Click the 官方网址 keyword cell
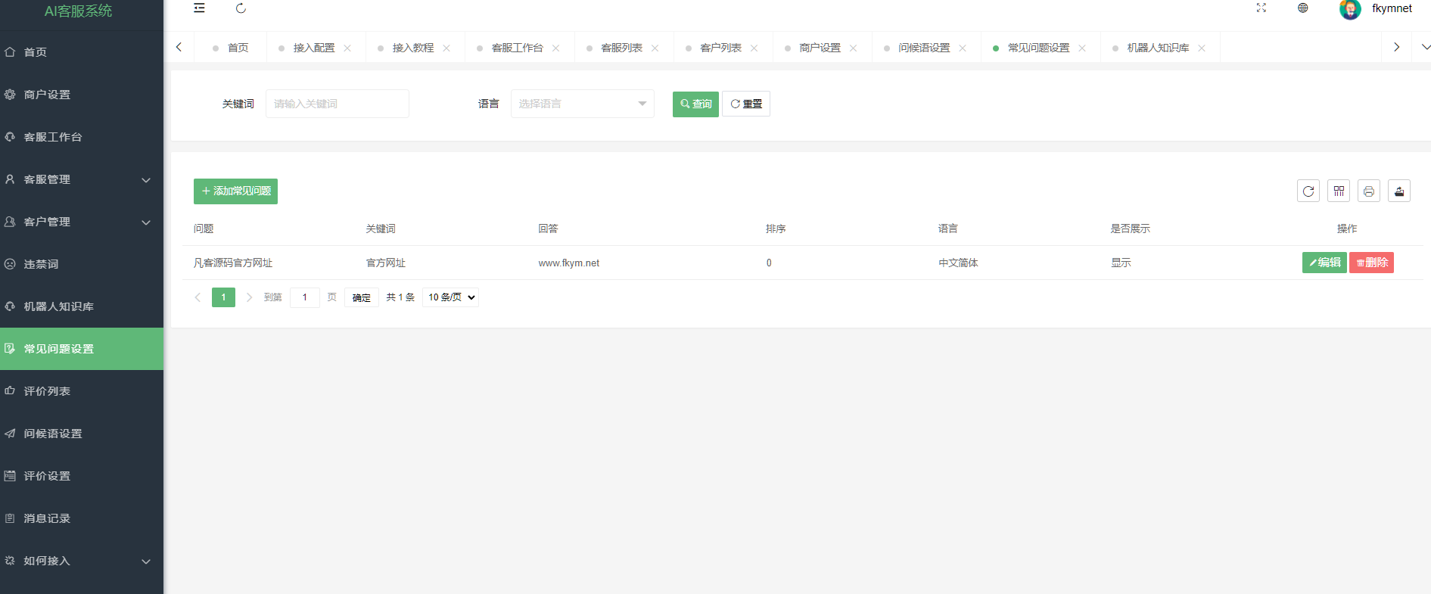The image size is (1431, 594). (386, 263)
